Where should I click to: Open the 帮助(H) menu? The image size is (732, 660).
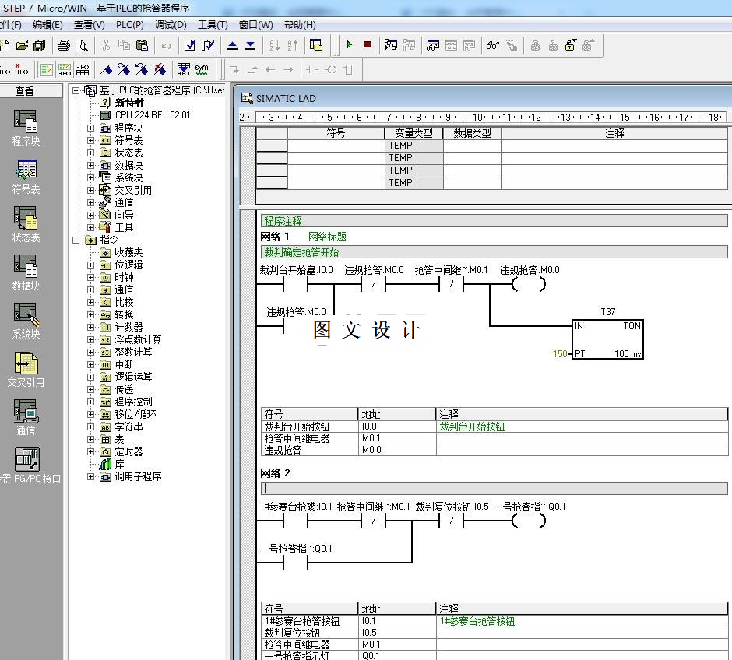300,25
